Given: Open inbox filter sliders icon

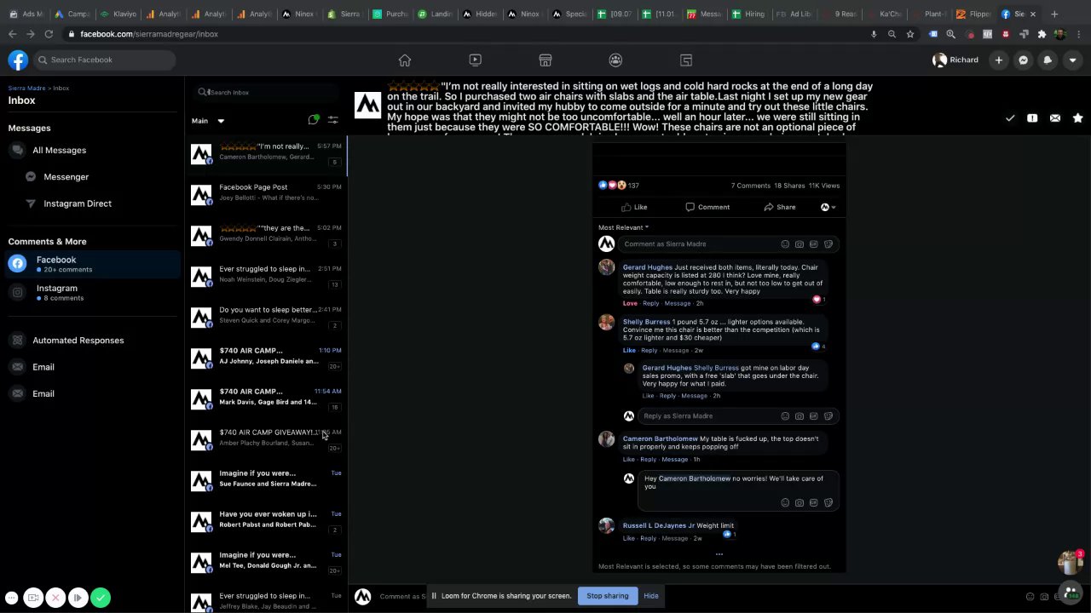Looking at the screenshot, I should click(x=333, y=120).
